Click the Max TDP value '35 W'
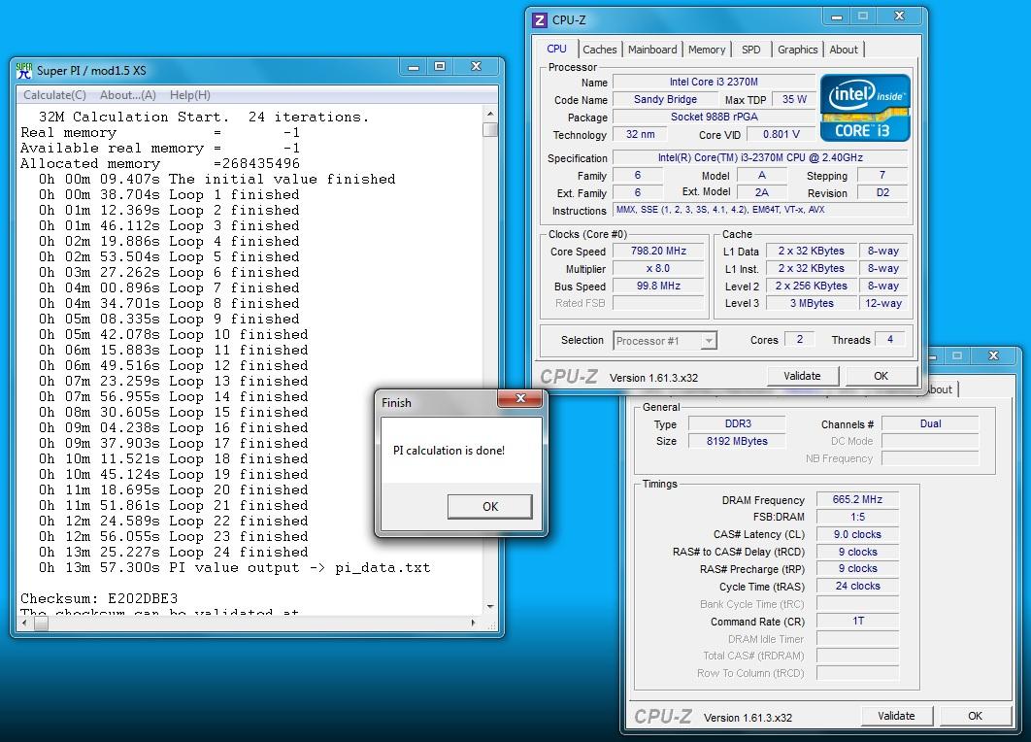The image size is (1031, 742). pos(793,99)
